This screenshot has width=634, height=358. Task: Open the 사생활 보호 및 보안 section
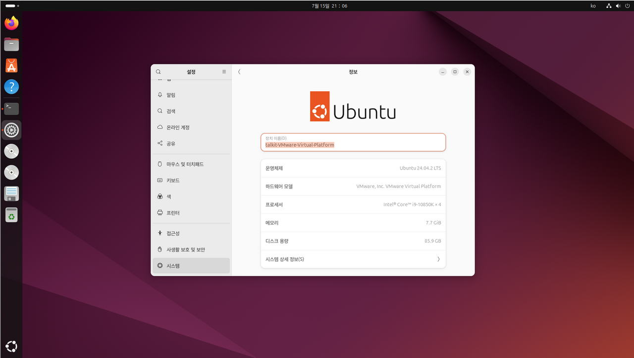pos(191,249)
